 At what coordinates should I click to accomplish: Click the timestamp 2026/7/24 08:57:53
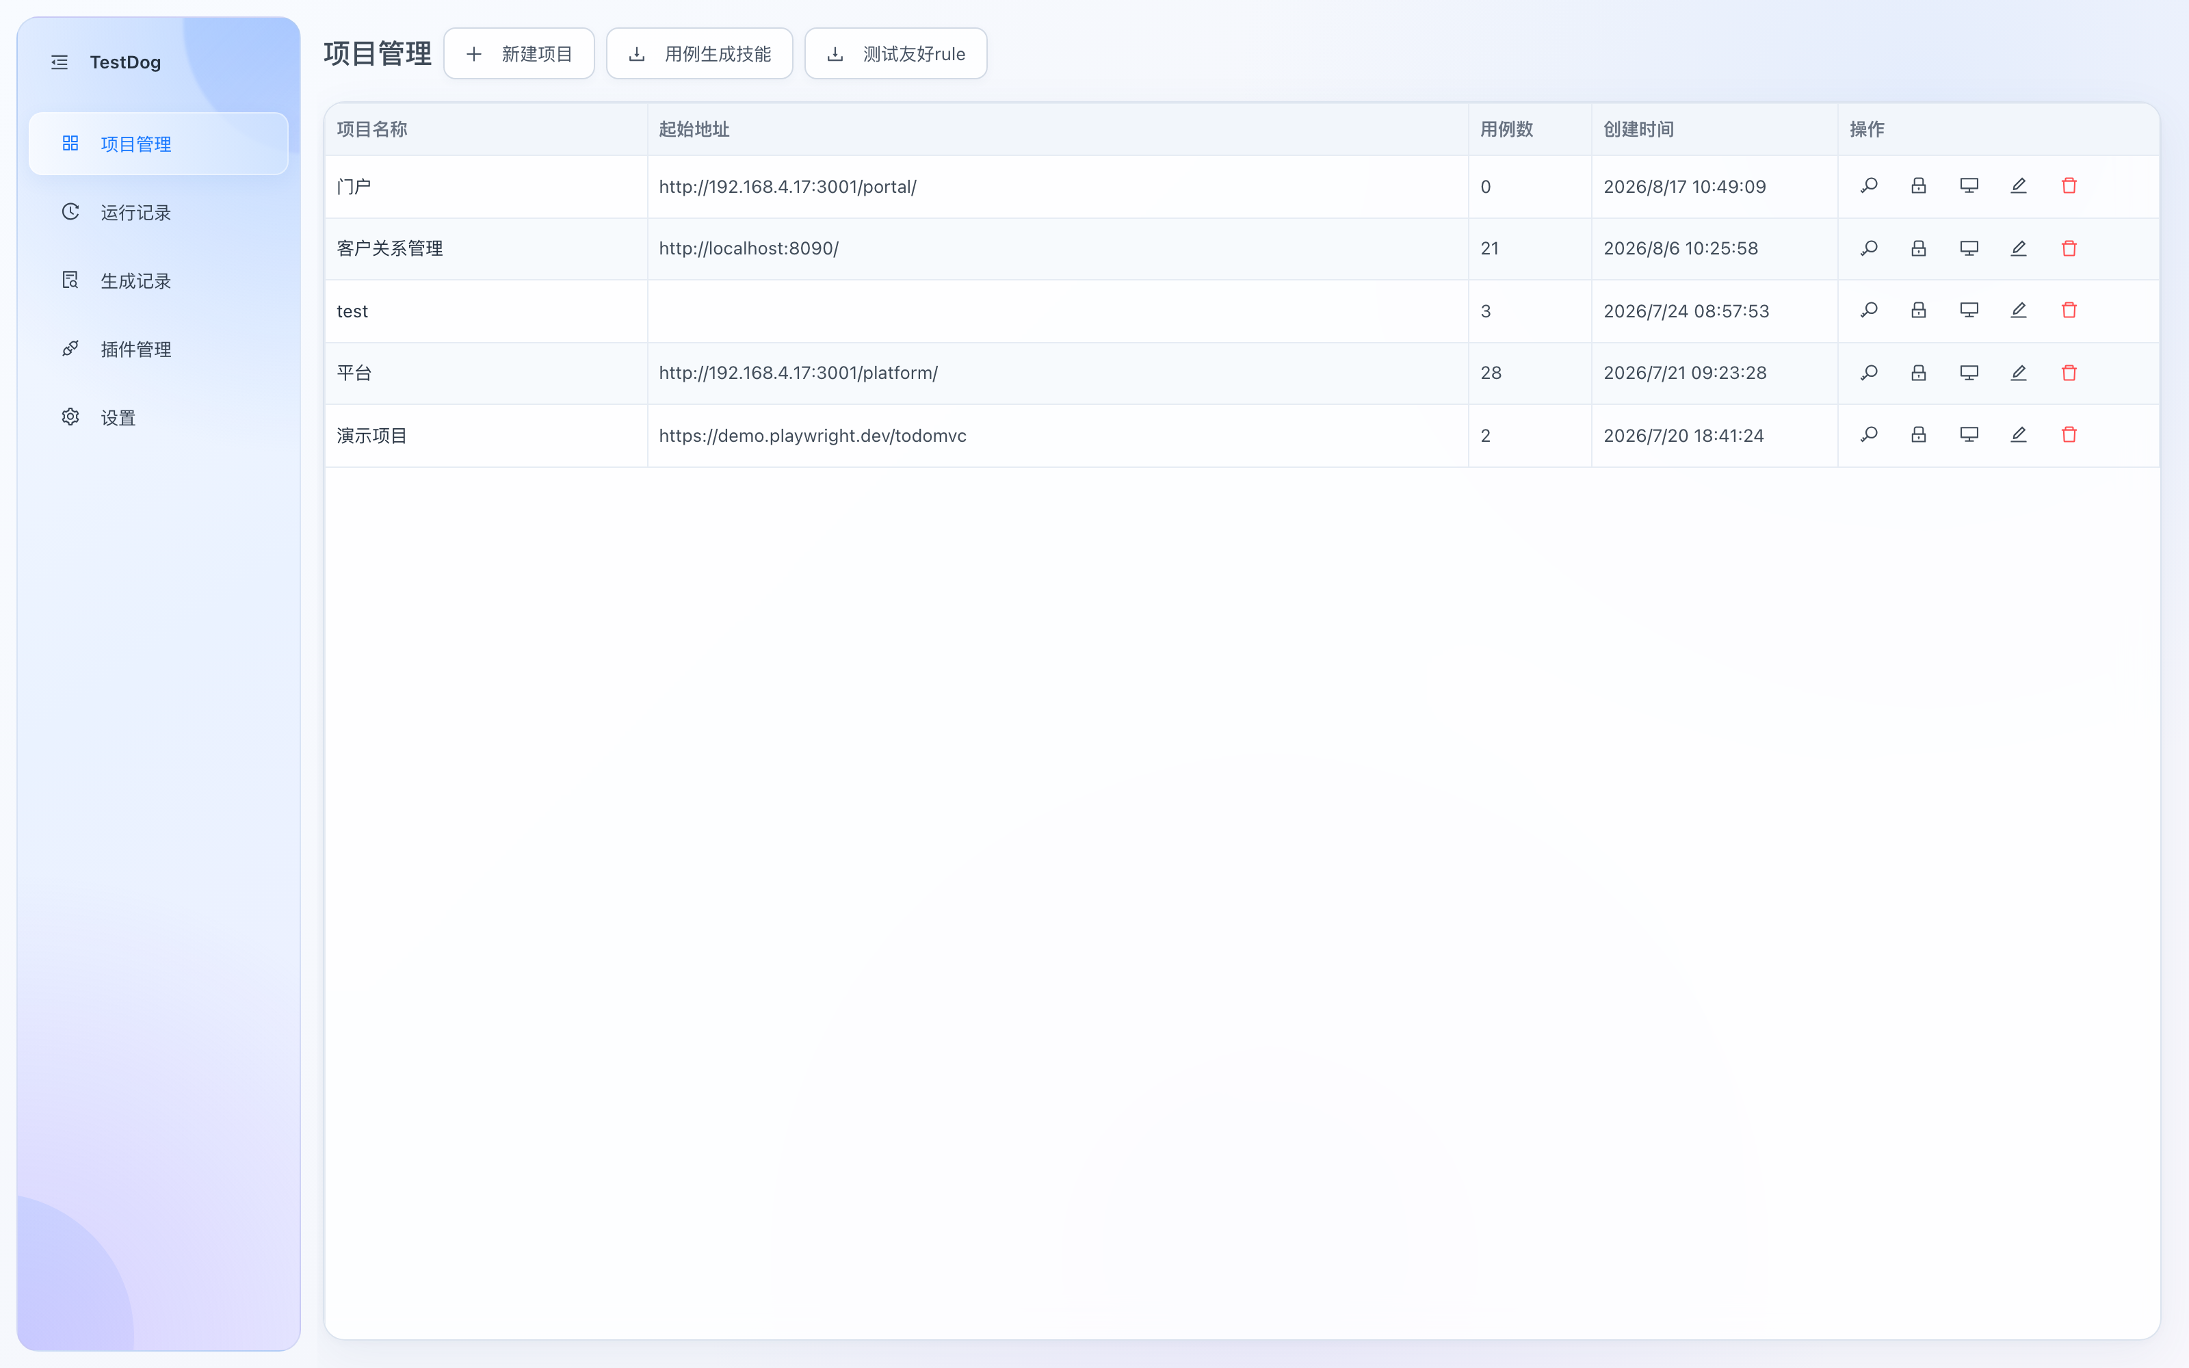pyautogui.click(x=1686, y=311)
